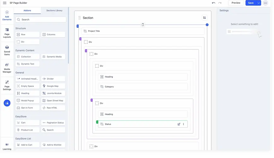Click the Preview button
This screenshot has height=158, width=274.
tap(236, 3)
